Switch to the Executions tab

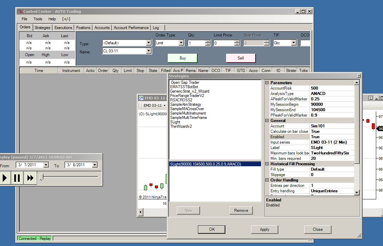(63, 27)
